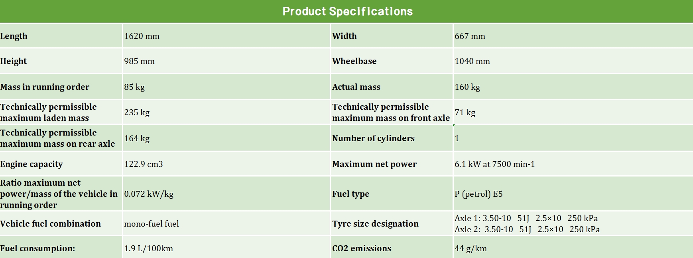Screen dimensions: 693x258
Task: Select the CO2 emissions 44 g/km value
Action: (x=471, y=248)
